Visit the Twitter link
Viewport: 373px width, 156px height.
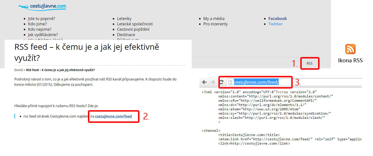(276, 24)
